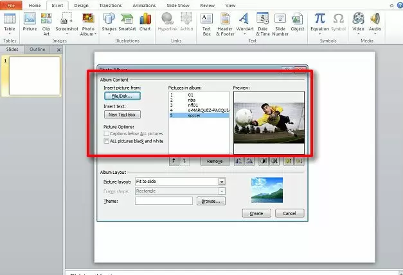
Task: Click the Remove button
Action: point(215,162)
